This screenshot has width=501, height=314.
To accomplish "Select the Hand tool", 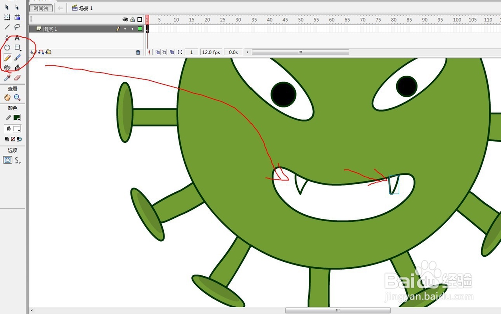I will click(x=7, y=98).
